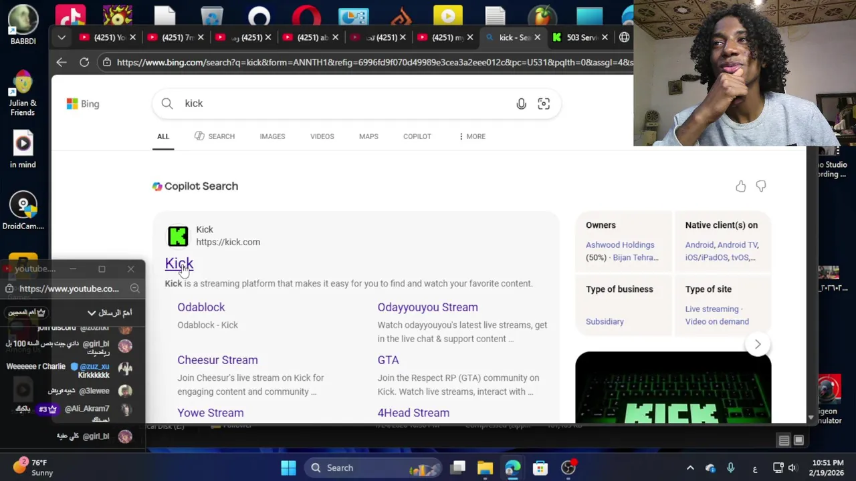Click the Subsidiary business type link

[605, 321]
